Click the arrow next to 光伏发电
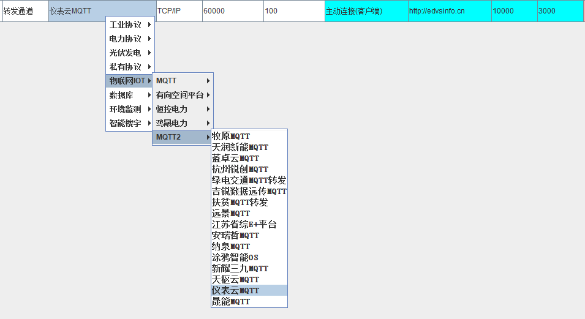The width and height of the screenshot is (585, 319). 149,53
